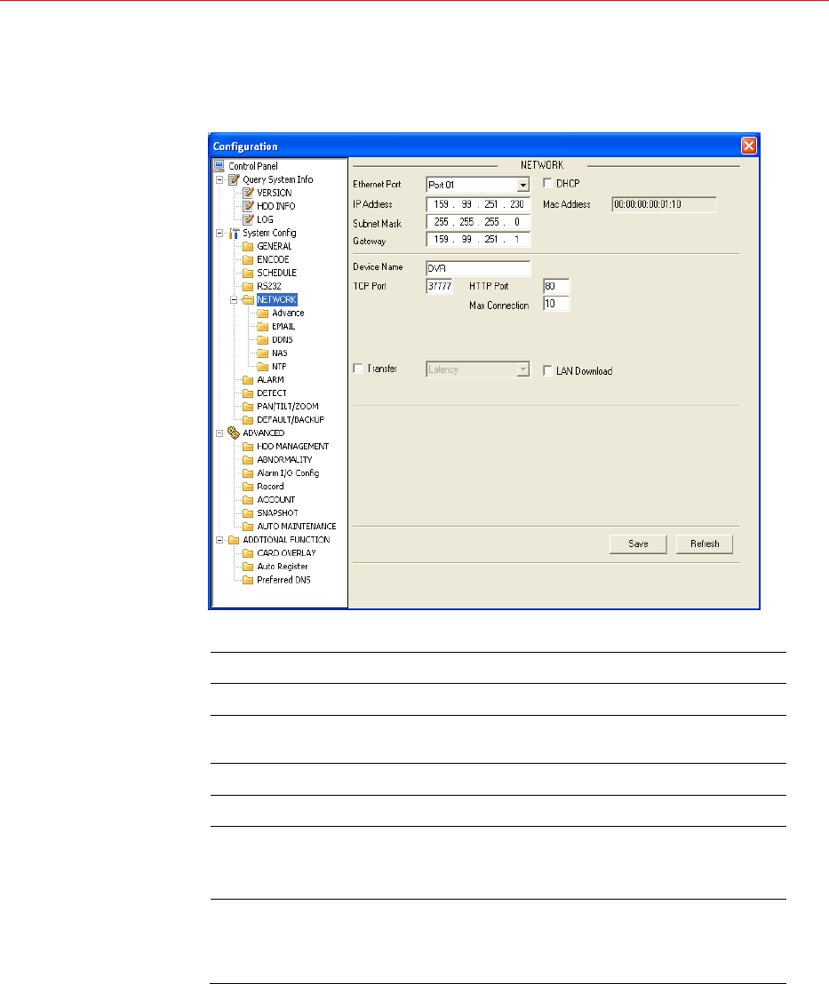Enable the LAN Download checkbox
The image size is (829, 984).
pyautogui.click(x=547, y=371)
